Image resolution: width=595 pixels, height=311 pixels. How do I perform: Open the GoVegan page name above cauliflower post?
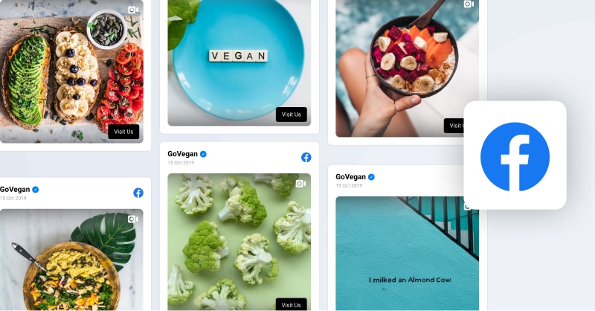coord(182,154)
